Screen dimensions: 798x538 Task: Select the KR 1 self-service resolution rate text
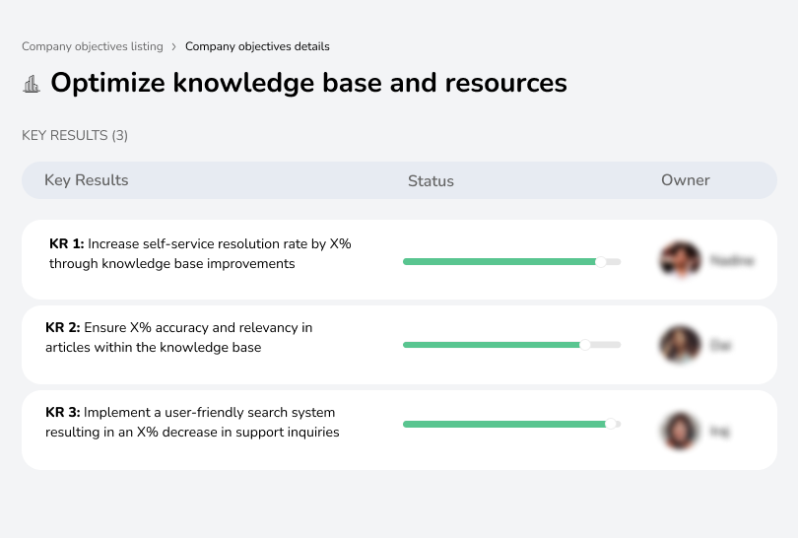[x=200, y=253]
